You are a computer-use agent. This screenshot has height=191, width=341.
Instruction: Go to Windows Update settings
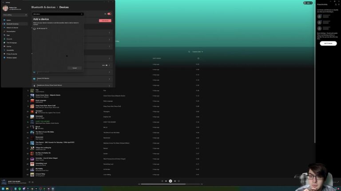coord(11,57)
